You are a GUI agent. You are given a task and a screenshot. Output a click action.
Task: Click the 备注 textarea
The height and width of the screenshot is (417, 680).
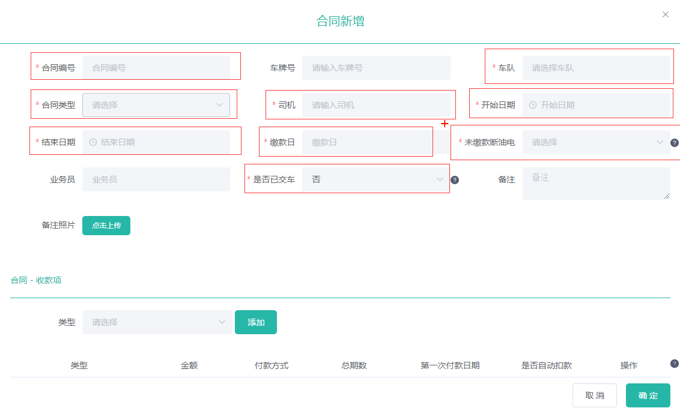[x=596, y=183]
